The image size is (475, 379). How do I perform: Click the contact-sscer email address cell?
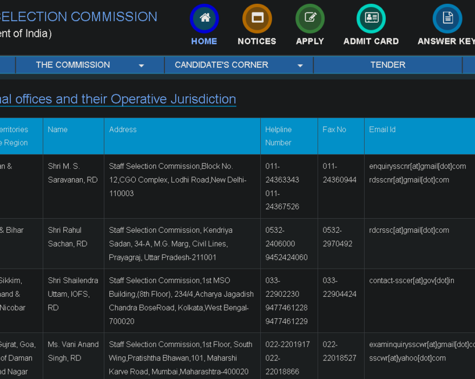[412, 280]
